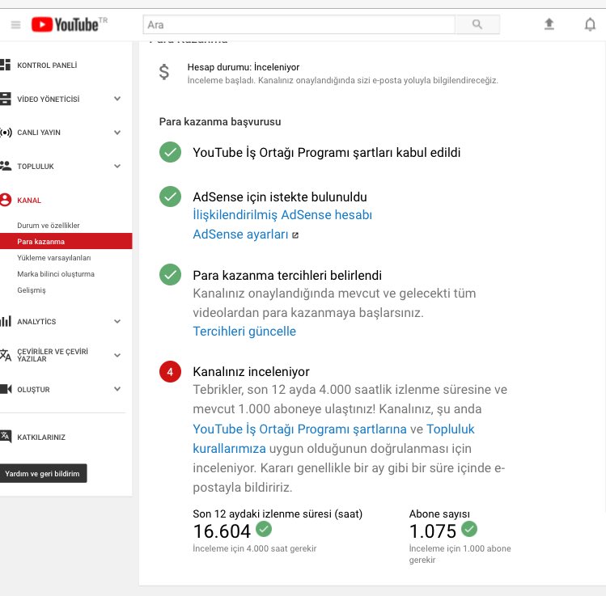Click the translation icon beside Çeviriler
This screenshot has height=596, width=606.
tap(6, 354)
